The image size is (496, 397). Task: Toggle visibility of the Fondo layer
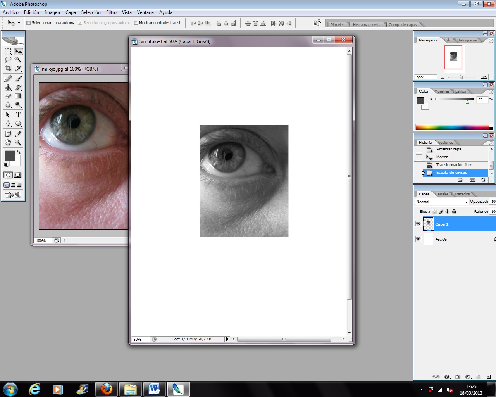pos(418,239)
